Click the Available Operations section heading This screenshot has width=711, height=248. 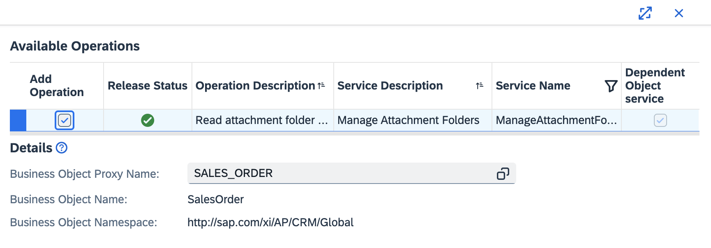[x=75, y=46]
